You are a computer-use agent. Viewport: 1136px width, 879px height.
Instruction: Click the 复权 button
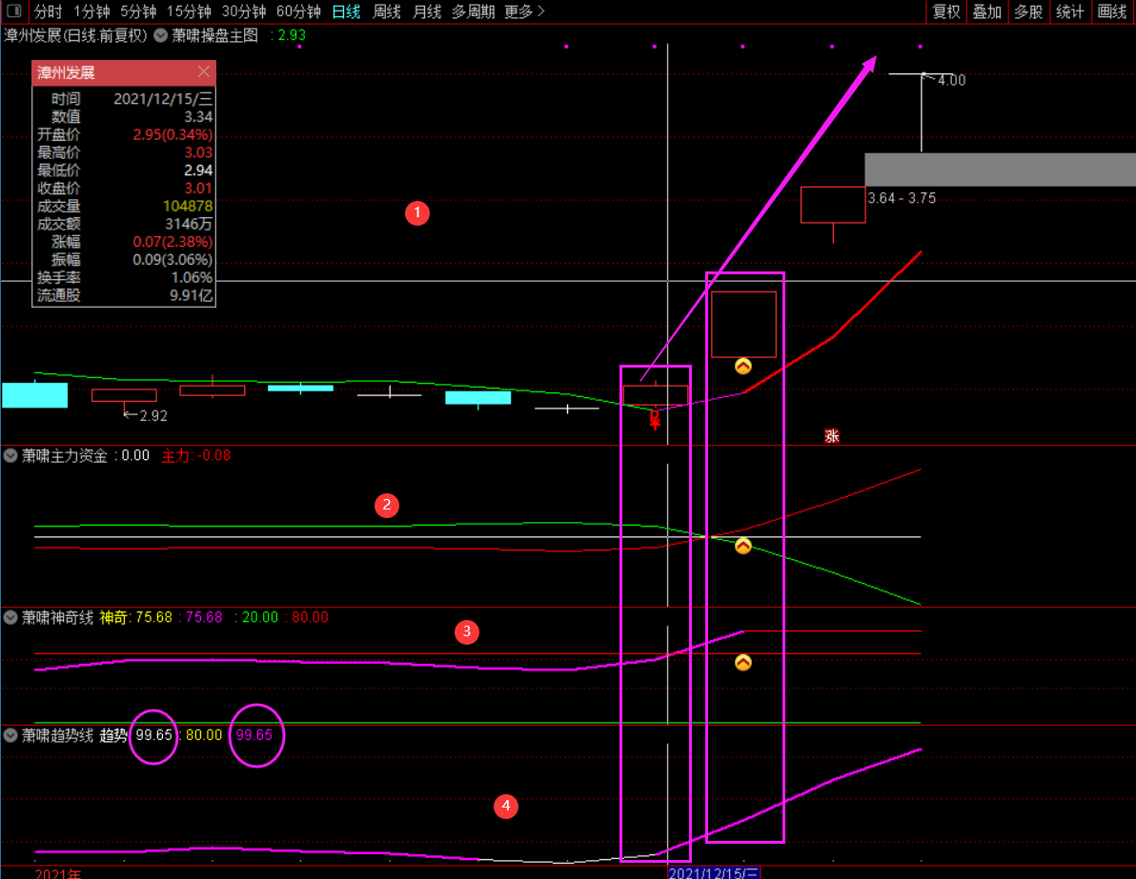click(x=946, y=11)
